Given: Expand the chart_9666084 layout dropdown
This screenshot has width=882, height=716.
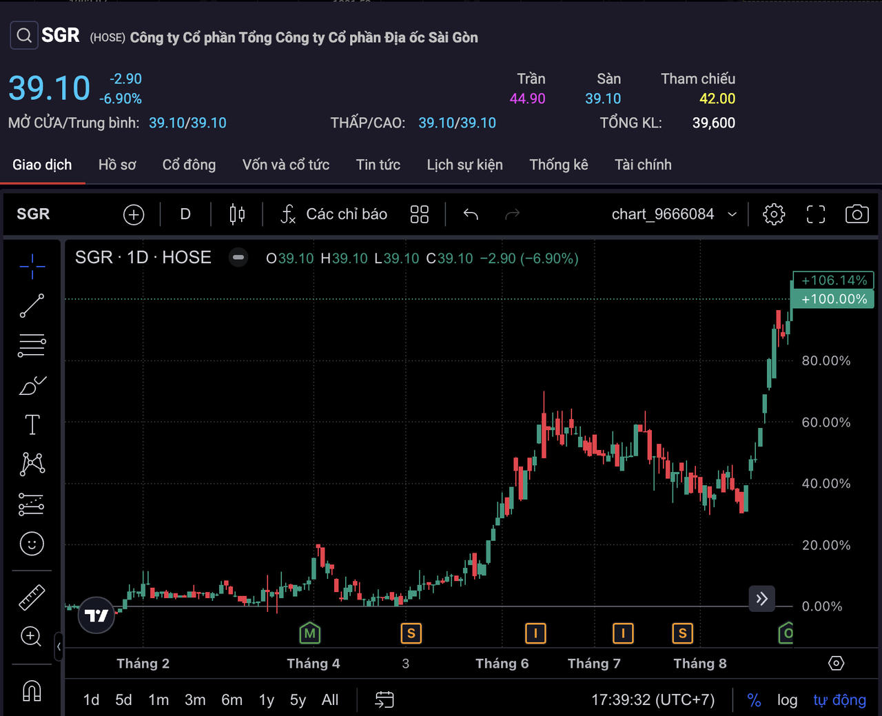Looking at the screenshot, I should coord(732,214).
